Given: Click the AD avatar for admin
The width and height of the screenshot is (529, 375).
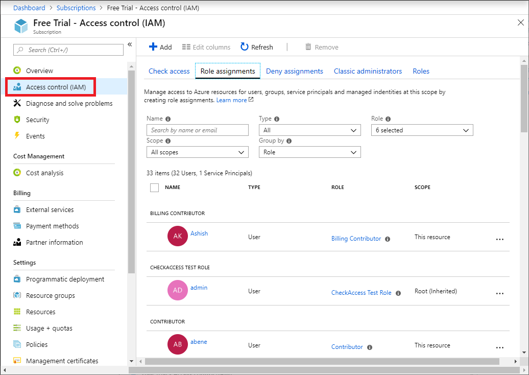Looking at the screenshot, I should coord(178,290).
